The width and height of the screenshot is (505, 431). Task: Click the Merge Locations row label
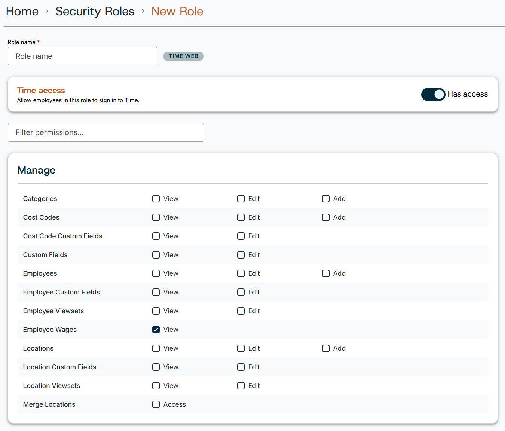pyautogui.click(x=49, y=404)
